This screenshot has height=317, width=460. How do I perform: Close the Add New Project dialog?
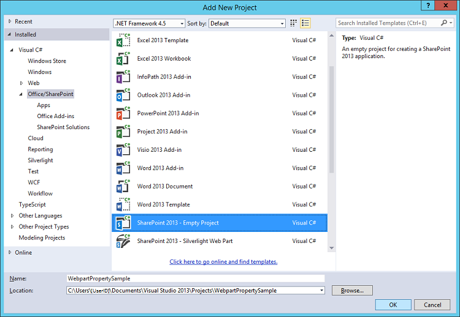[x=445, y=6]
